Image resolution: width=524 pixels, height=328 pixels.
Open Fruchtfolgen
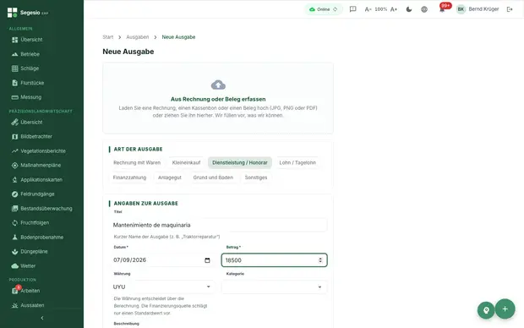[x=35, y=222]
